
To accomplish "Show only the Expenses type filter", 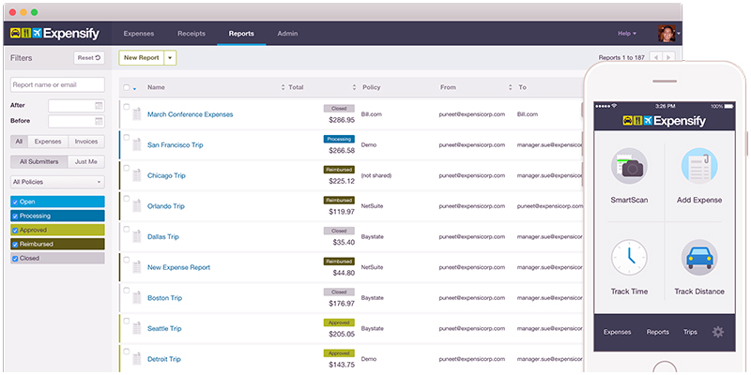I will pyautogui.click(x=48, y=142).
